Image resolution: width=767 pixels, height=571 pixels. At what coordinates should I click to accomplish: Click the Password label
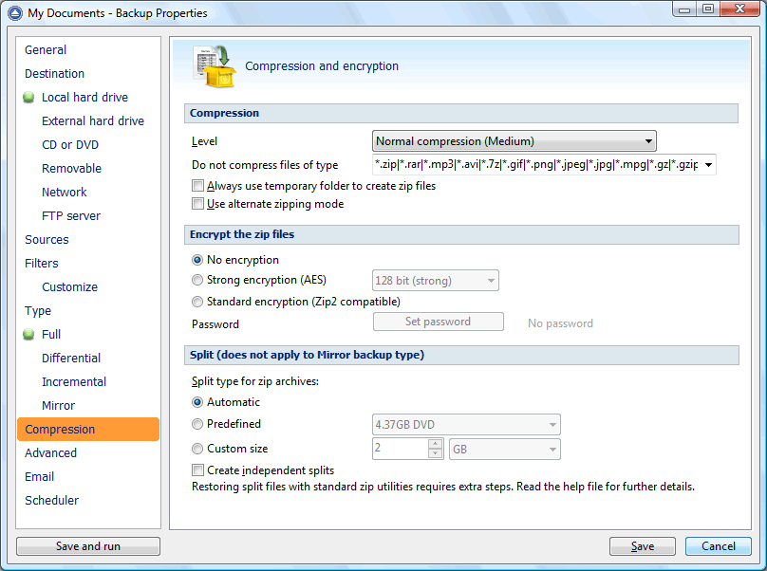coord(215,324)
